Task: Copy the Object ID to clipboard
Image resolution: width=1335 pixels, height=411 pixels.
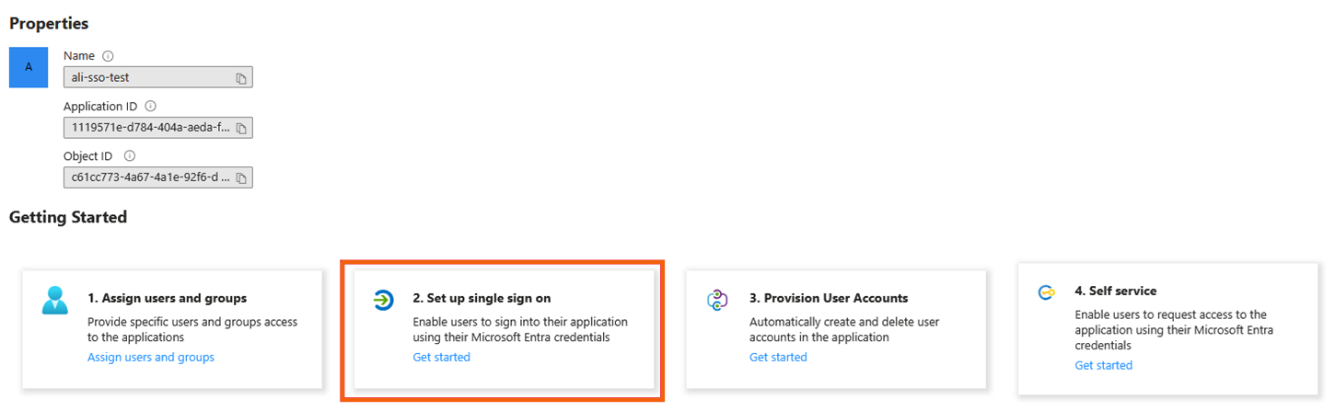Action: 241,177
